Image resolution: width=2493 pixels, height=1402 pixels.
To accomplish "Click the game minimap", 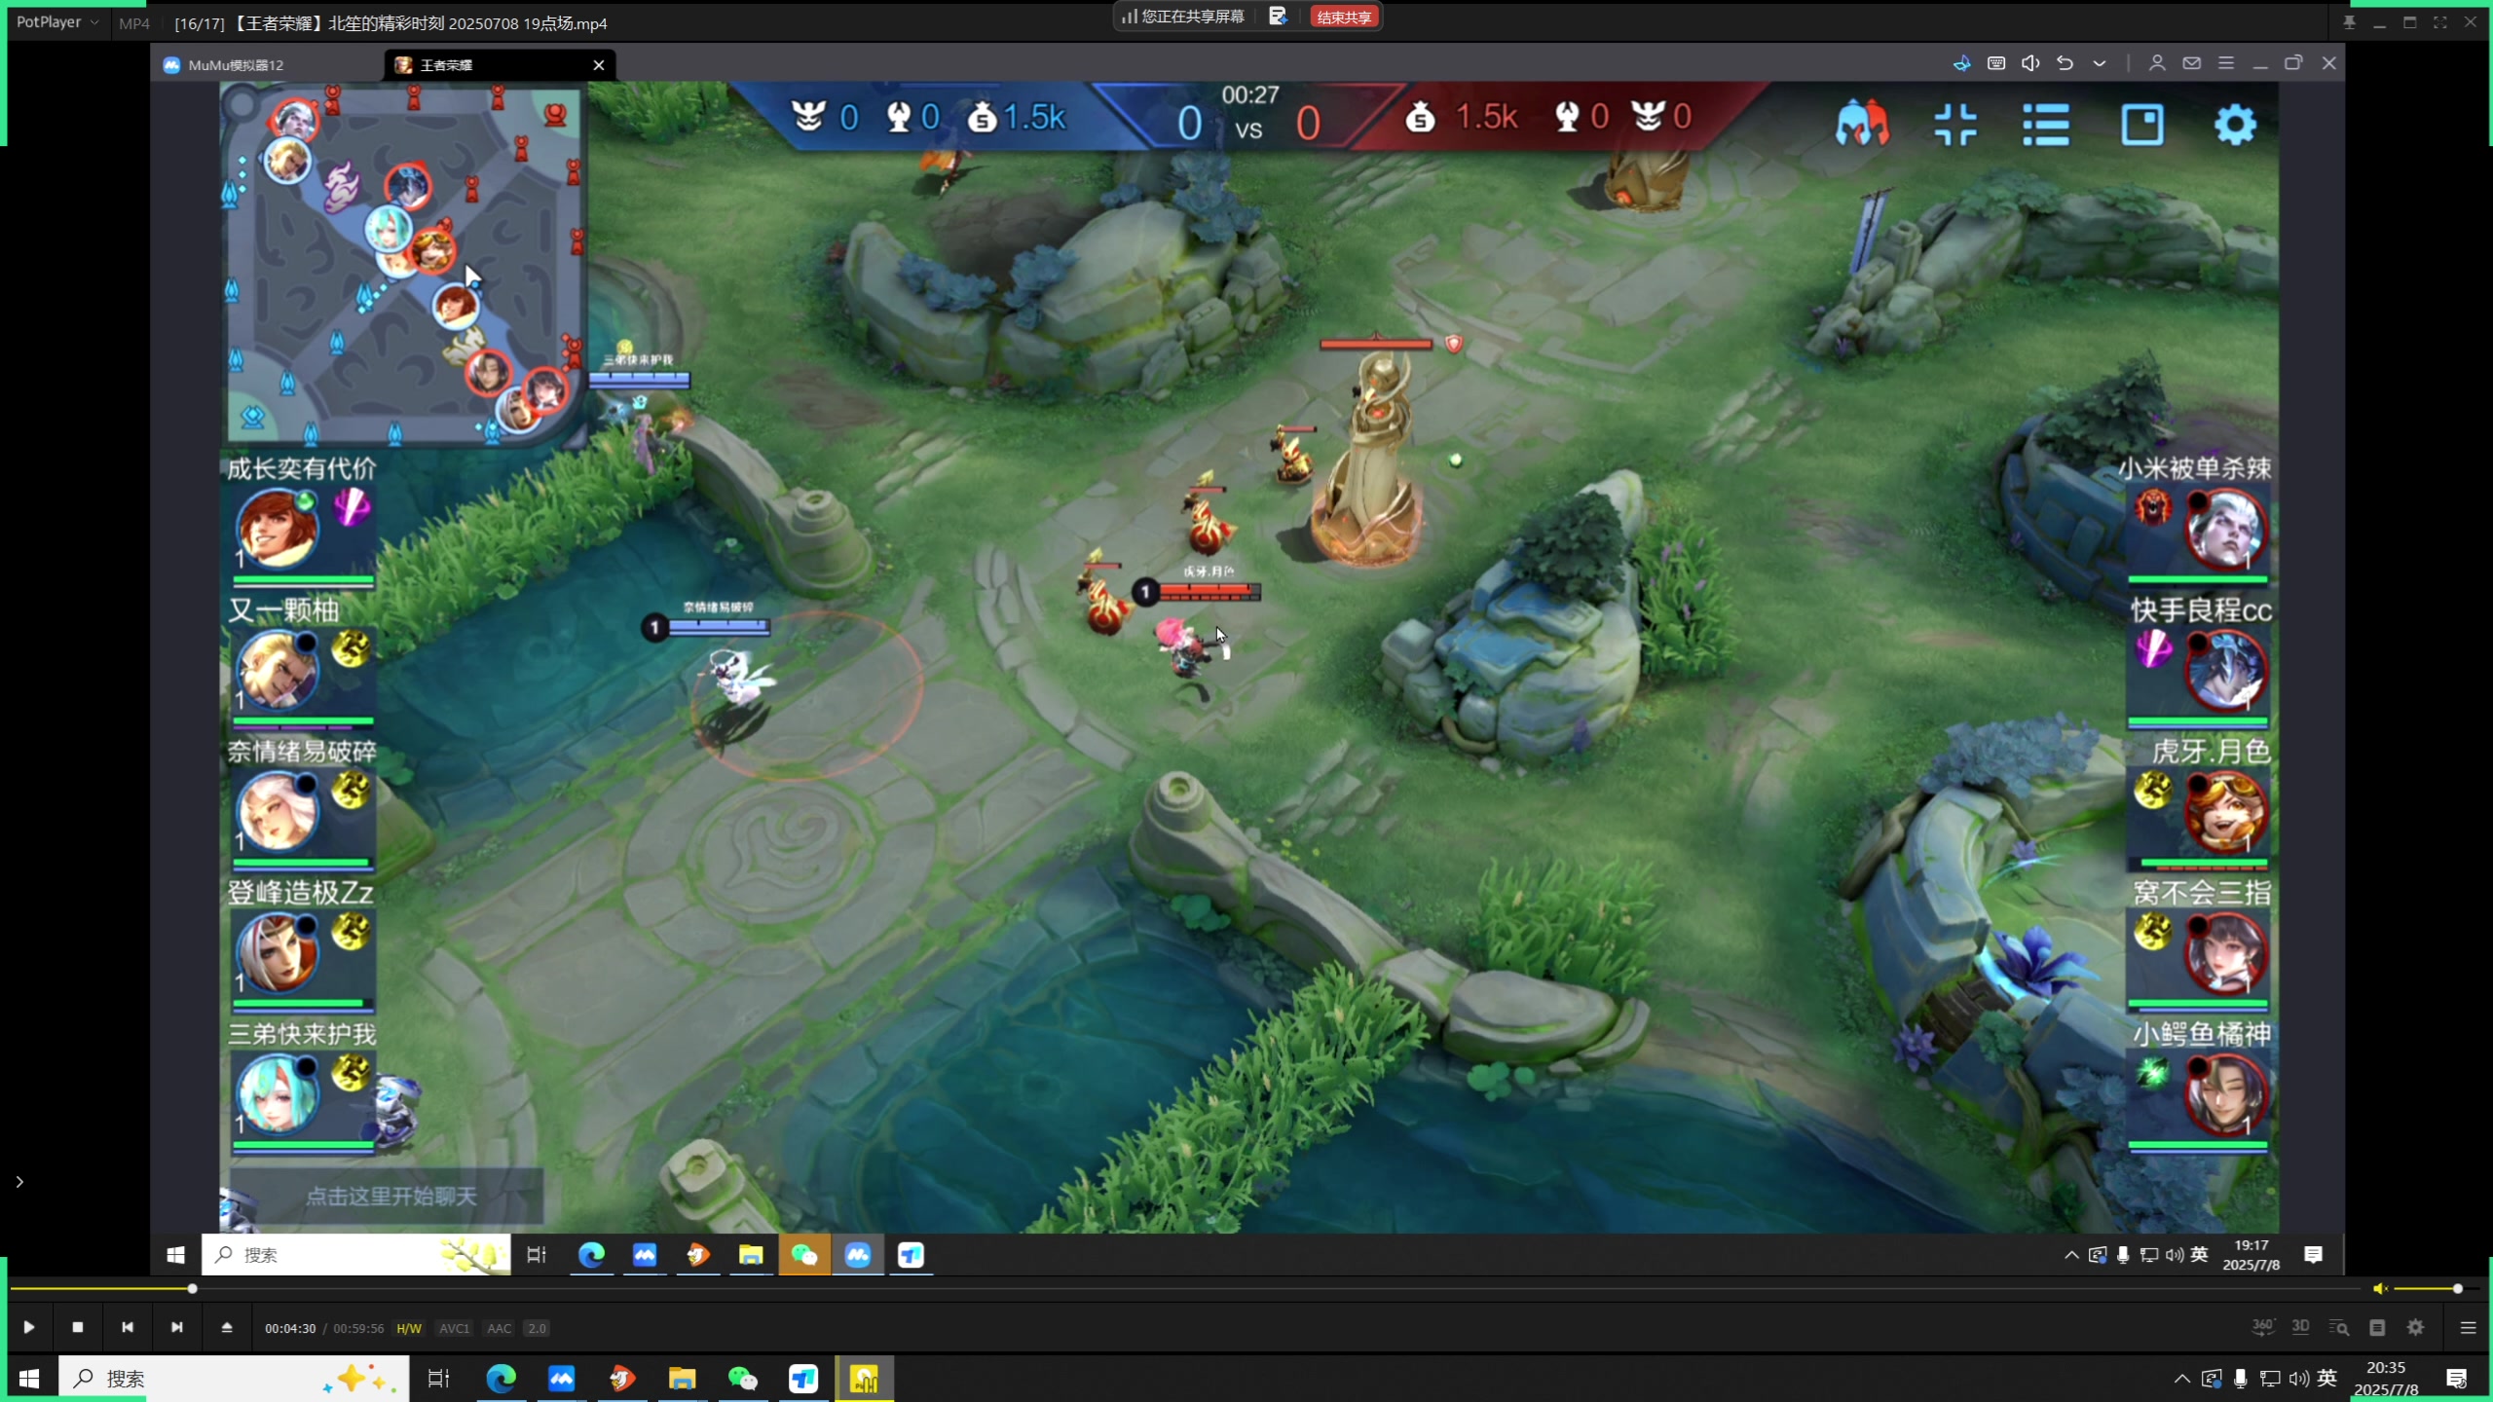I will 402,265.
